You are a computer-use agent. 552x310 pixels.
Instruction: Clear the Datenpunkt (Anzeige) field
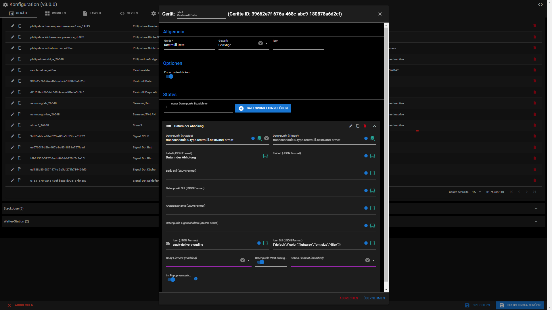coord(267,138)
